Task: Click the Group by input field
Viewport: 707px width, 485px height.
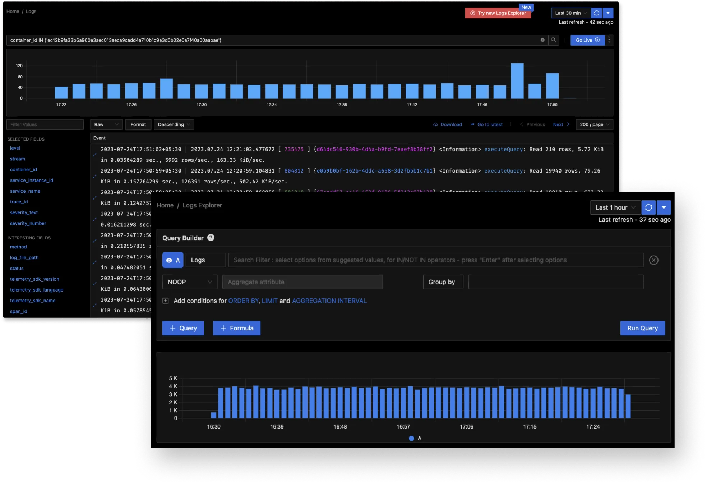Action: click(x=556, y=282)
